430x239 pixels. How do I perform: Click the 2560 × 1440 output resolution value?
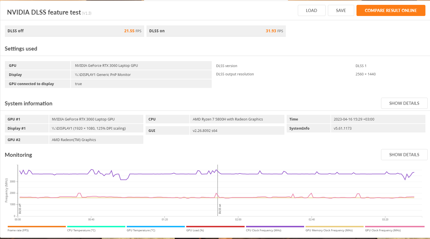(x=365, y=74)
